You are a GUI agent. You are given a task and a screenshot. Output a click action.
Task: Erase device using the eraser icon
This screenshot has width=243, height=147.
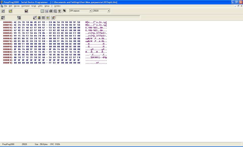35,17
